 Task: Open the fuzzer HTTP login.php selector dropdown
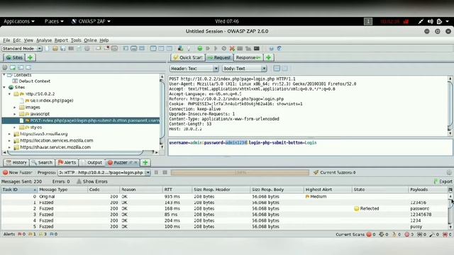[x=104, y=173]
